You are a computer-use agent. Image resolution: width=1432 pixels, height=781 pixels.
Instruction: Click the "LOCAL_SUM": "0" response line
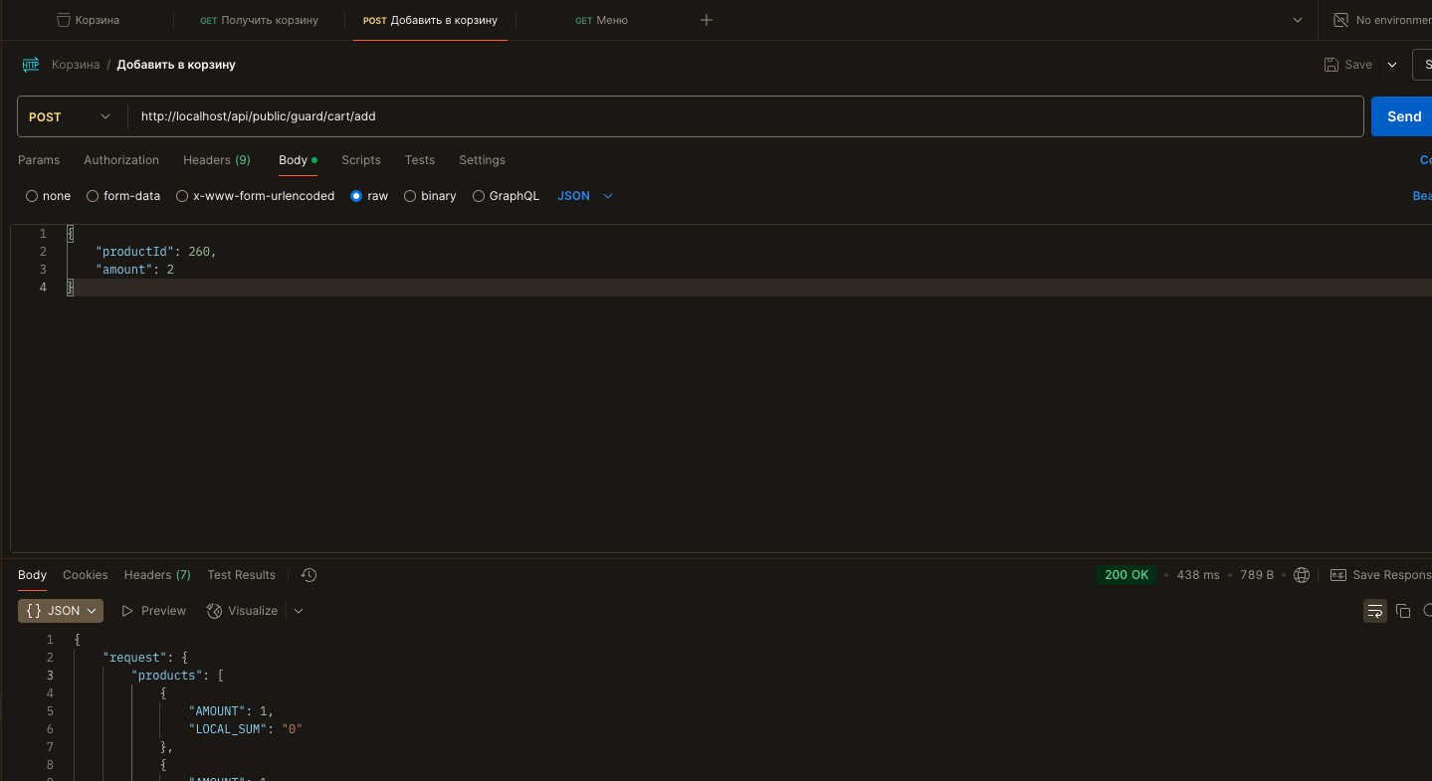coord(245,729)
